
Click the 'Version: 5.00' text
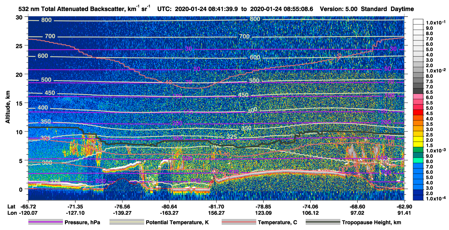click(339, 9)
